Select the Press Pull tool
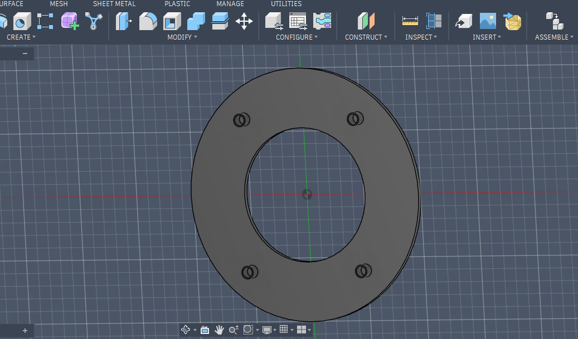 point(124,21)
